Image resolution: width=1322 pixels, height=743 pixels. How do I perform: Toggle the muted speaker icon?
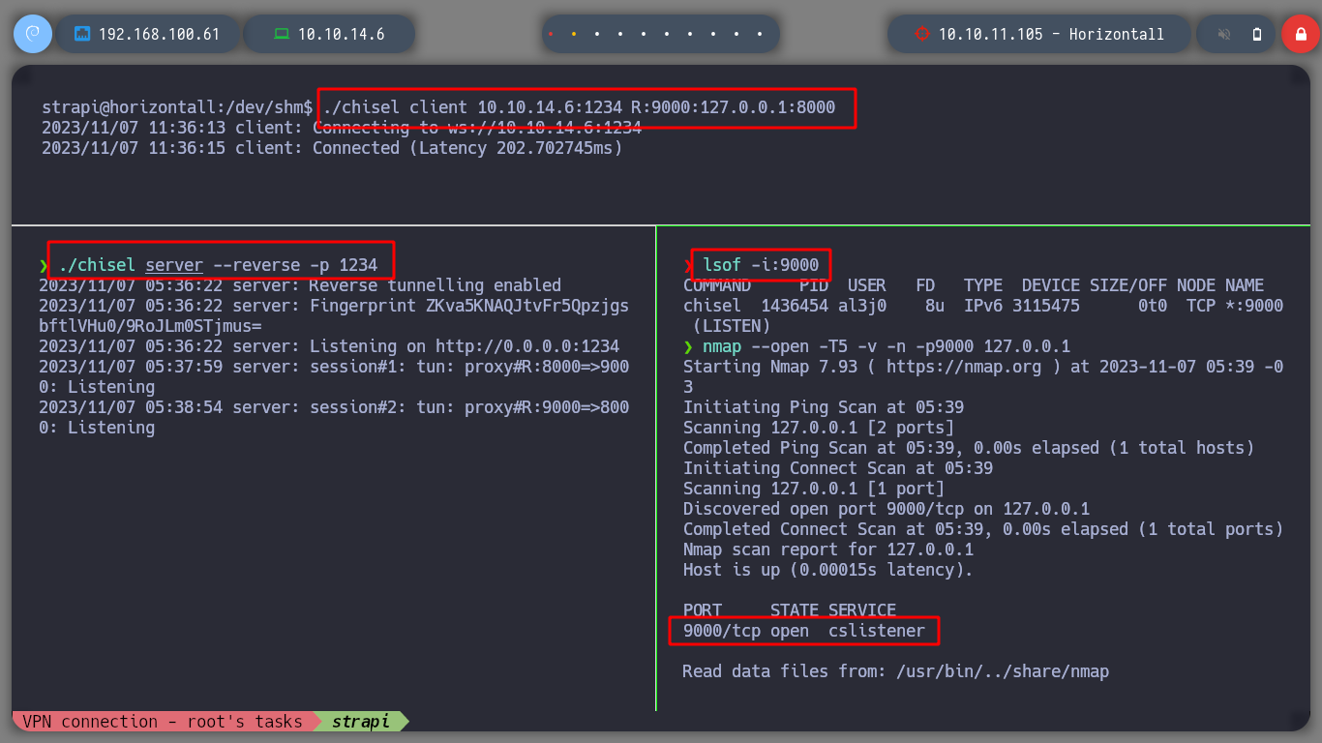point(1224,34)
